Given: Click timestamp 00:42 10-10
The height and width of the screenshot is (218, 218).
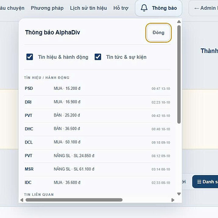Looking at the screenshot, I should click(161, 116).
